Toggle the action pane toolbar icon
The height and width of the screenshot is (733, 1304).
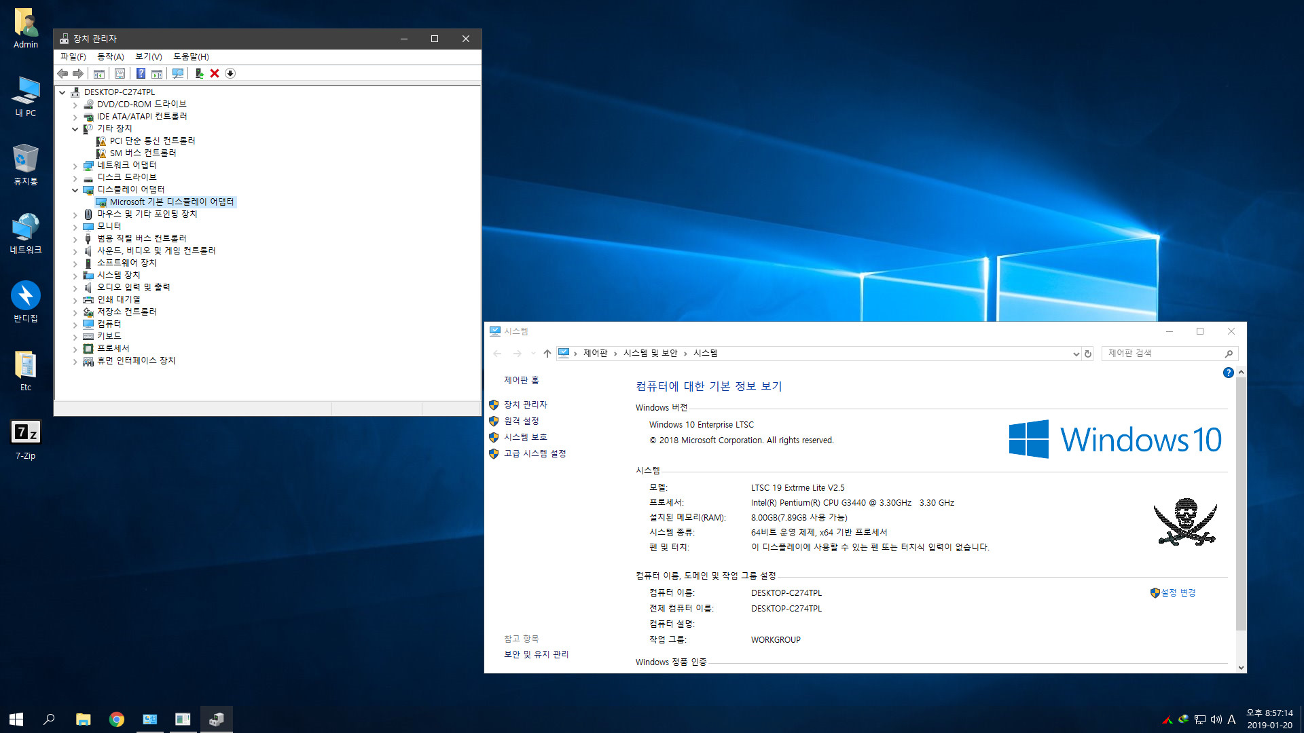[157, 73]
